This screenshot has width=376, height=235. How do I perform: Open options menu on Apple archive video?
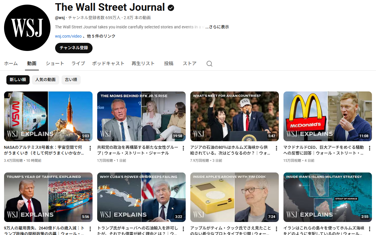pyautogui.click(x=276, y=229)
